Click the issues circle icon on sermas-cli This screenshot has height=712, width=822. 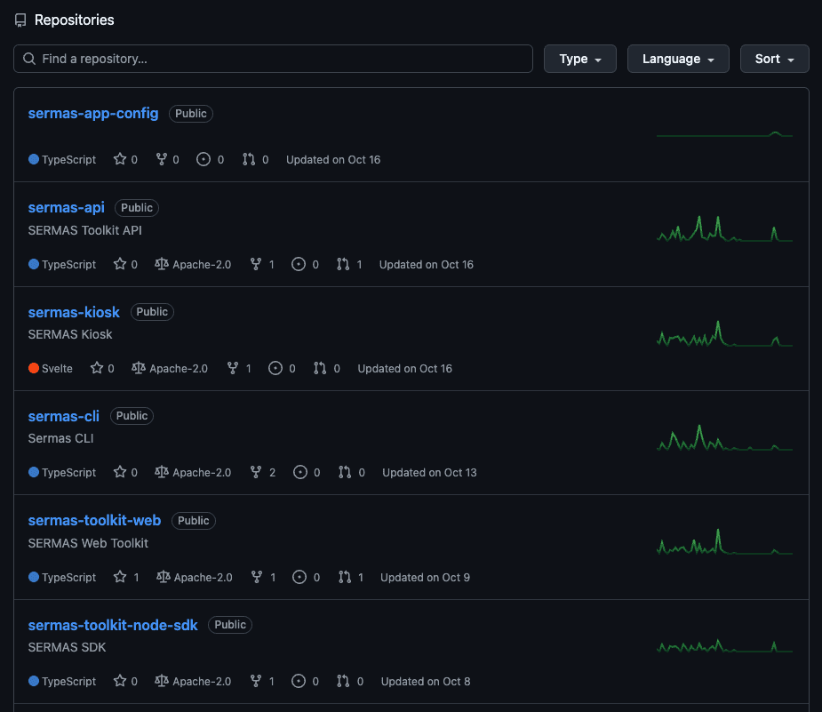point(300,472)
